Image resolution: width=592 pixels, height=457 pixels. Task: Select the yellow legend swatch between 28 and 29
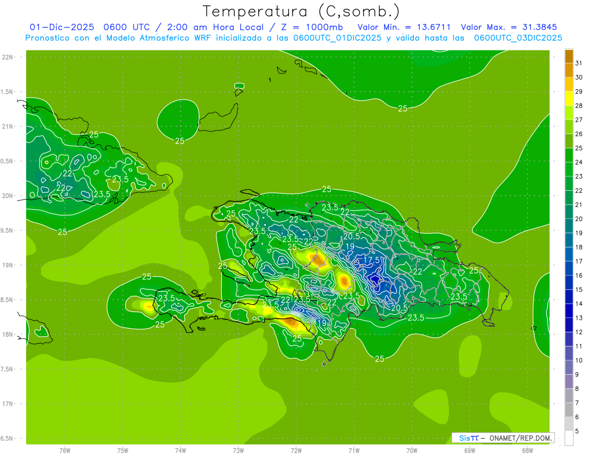(x=569, y=99)
